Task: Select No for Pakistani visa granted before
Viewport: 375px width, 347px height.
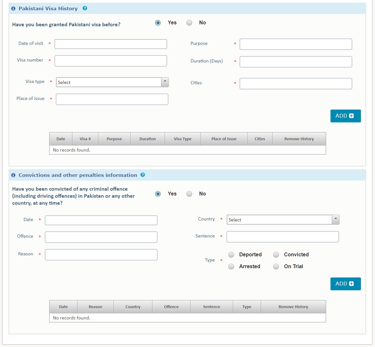Action: point(189,23)
